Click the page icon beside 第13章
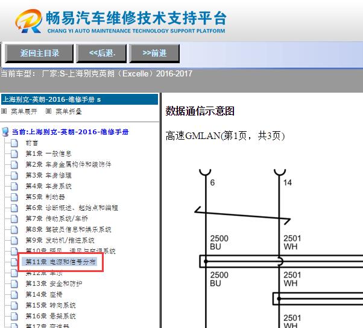 pyautogui.click(x=14, y=283)
